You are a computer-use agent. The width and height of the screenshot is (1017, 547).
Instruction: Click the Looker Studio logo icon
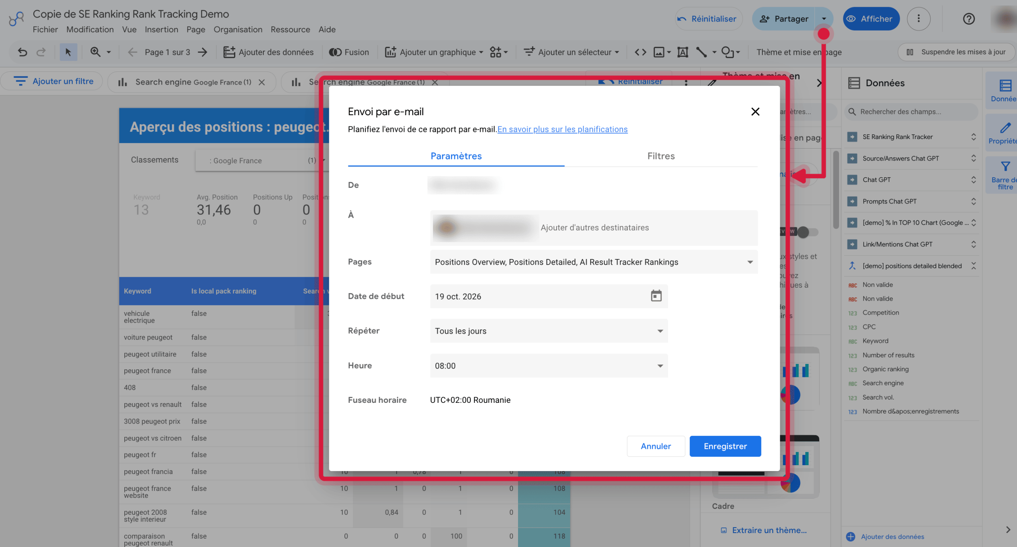(16, 18)
